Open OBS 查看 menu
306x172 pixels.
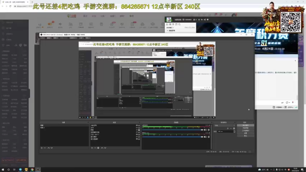(x=55, y=38)
